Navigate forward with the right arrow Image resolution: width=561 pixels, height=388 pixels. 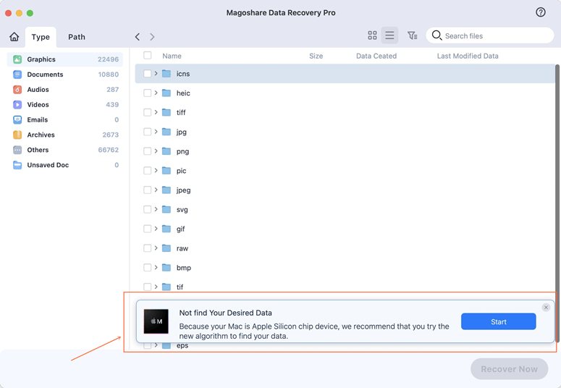click(x=152, y=37)
